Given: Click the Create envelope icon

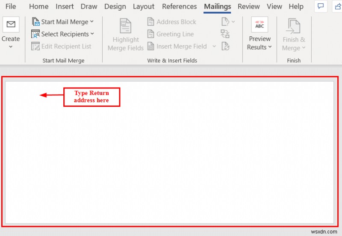Looking at the screenshot, I should (11, 24).
